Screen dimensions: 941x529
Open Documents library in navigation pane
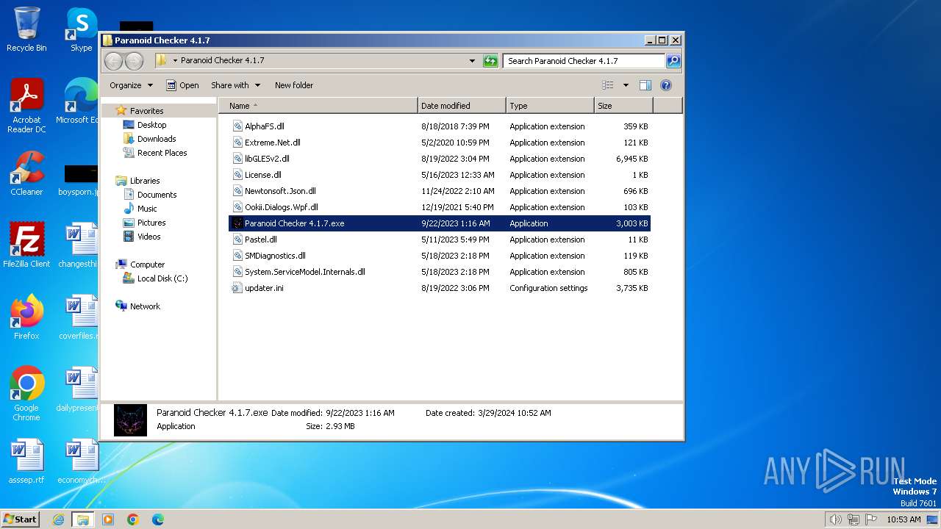(157, 195)
